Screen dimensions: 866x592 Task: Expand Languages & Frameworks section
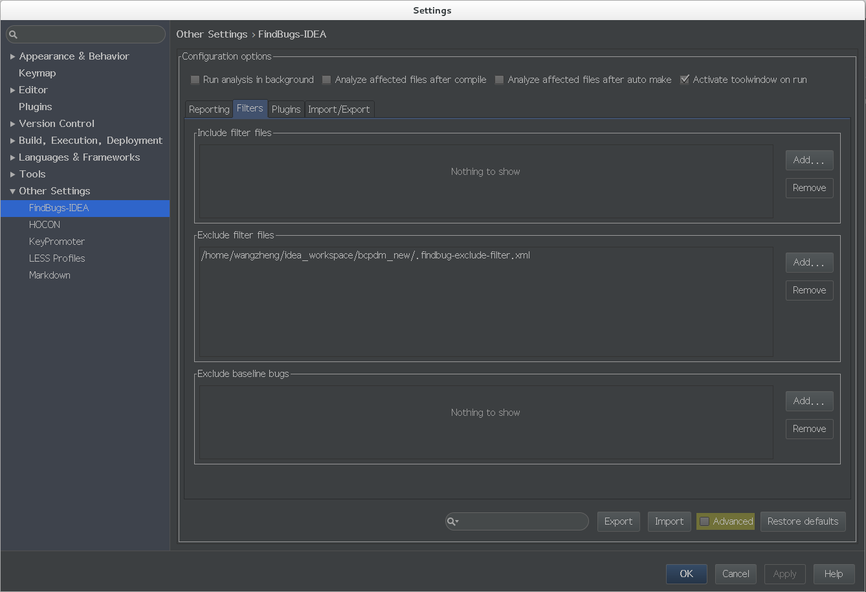click(12, 157)
